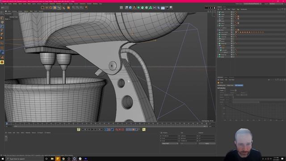Select the Soft Selection tab
286x161 pixels.
(x=239, y=85)
